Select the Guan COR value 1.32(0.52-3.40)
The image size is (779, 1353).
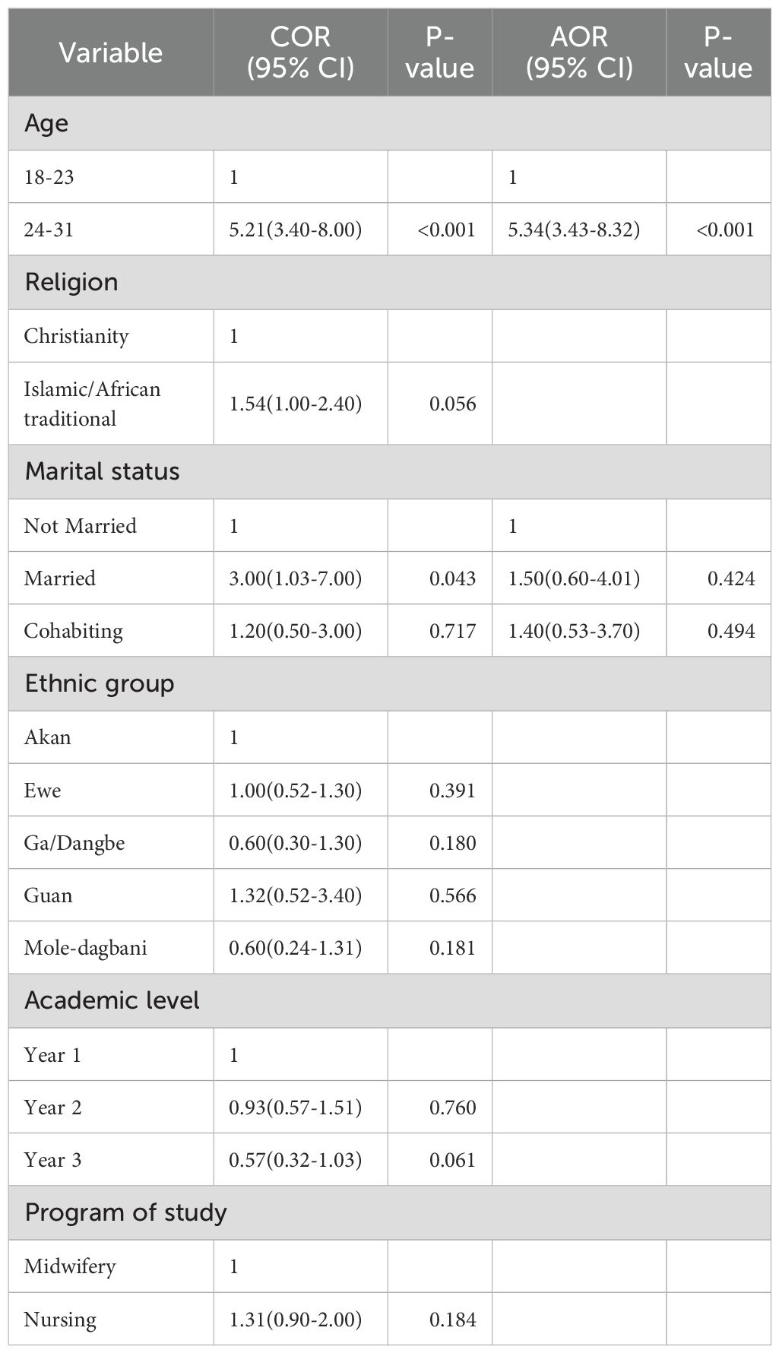click(295, 895)
